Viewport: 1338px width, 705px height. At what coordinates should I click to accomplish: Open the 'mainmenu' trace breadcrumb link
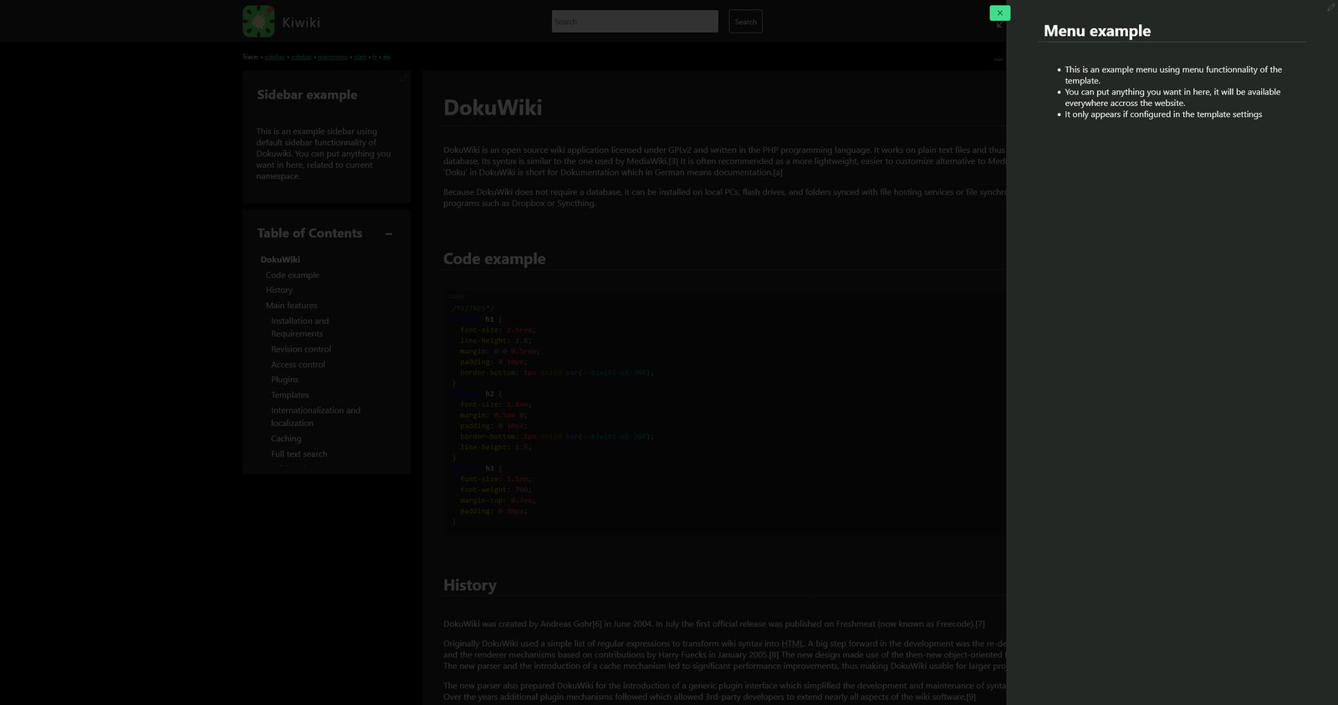tap(332, 58)
